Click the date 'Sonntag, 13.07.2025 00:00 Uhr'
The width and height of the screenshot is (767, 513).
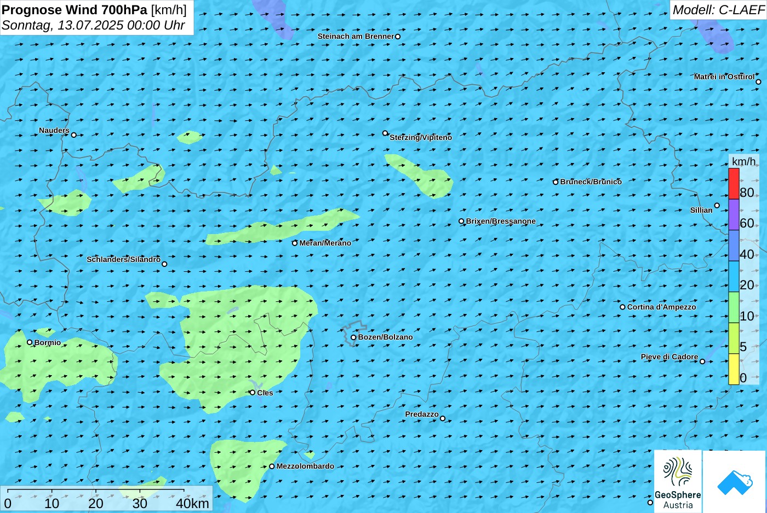[93, 25]
